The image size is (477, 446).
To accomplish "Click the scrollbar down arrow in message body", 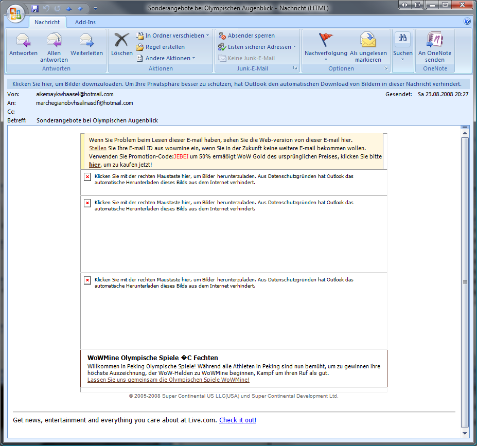I will [465, 433].
